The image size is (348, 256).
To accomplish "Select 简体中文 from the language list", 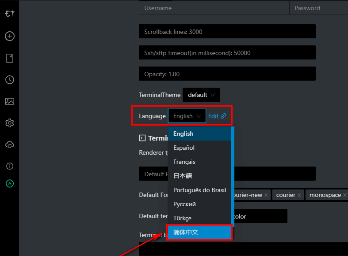I will [199, 232].
